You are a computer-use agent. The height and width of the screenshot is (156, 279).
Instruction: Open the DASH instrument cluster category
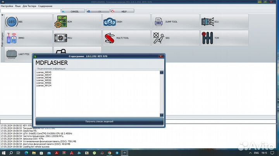126,22
